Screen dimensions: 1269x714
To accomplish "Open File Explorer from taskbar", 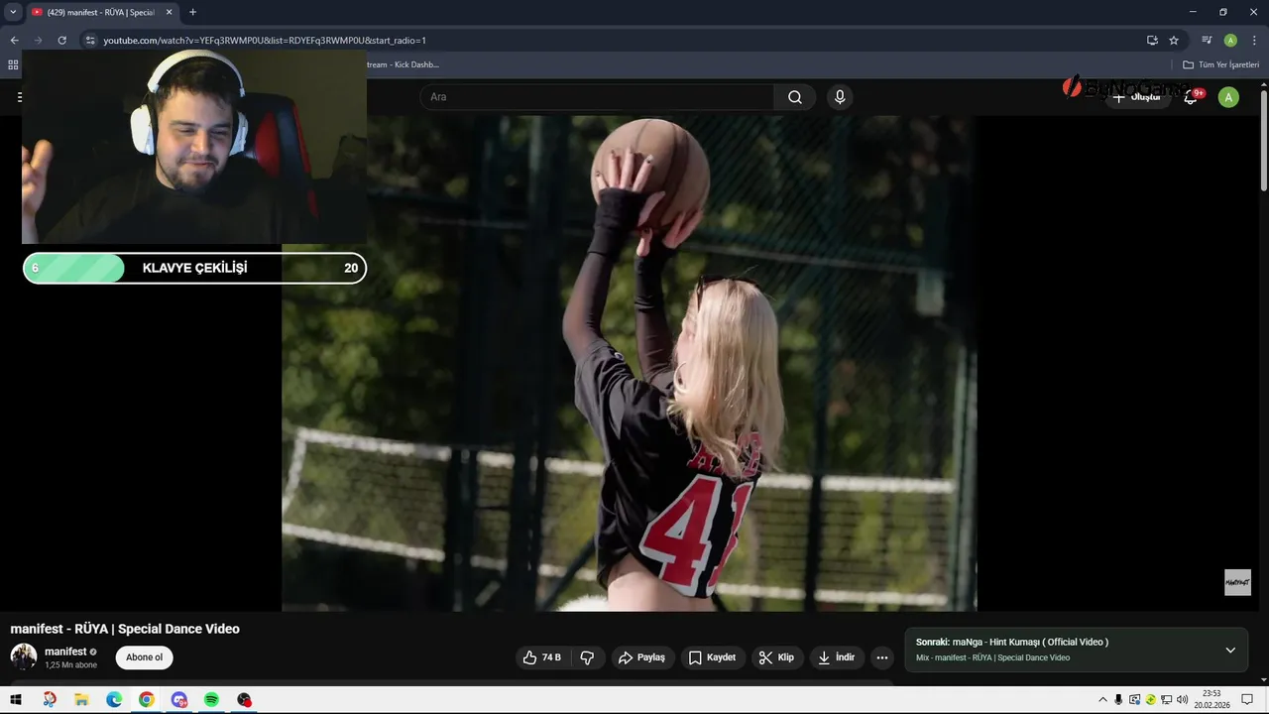I will 81,700.
